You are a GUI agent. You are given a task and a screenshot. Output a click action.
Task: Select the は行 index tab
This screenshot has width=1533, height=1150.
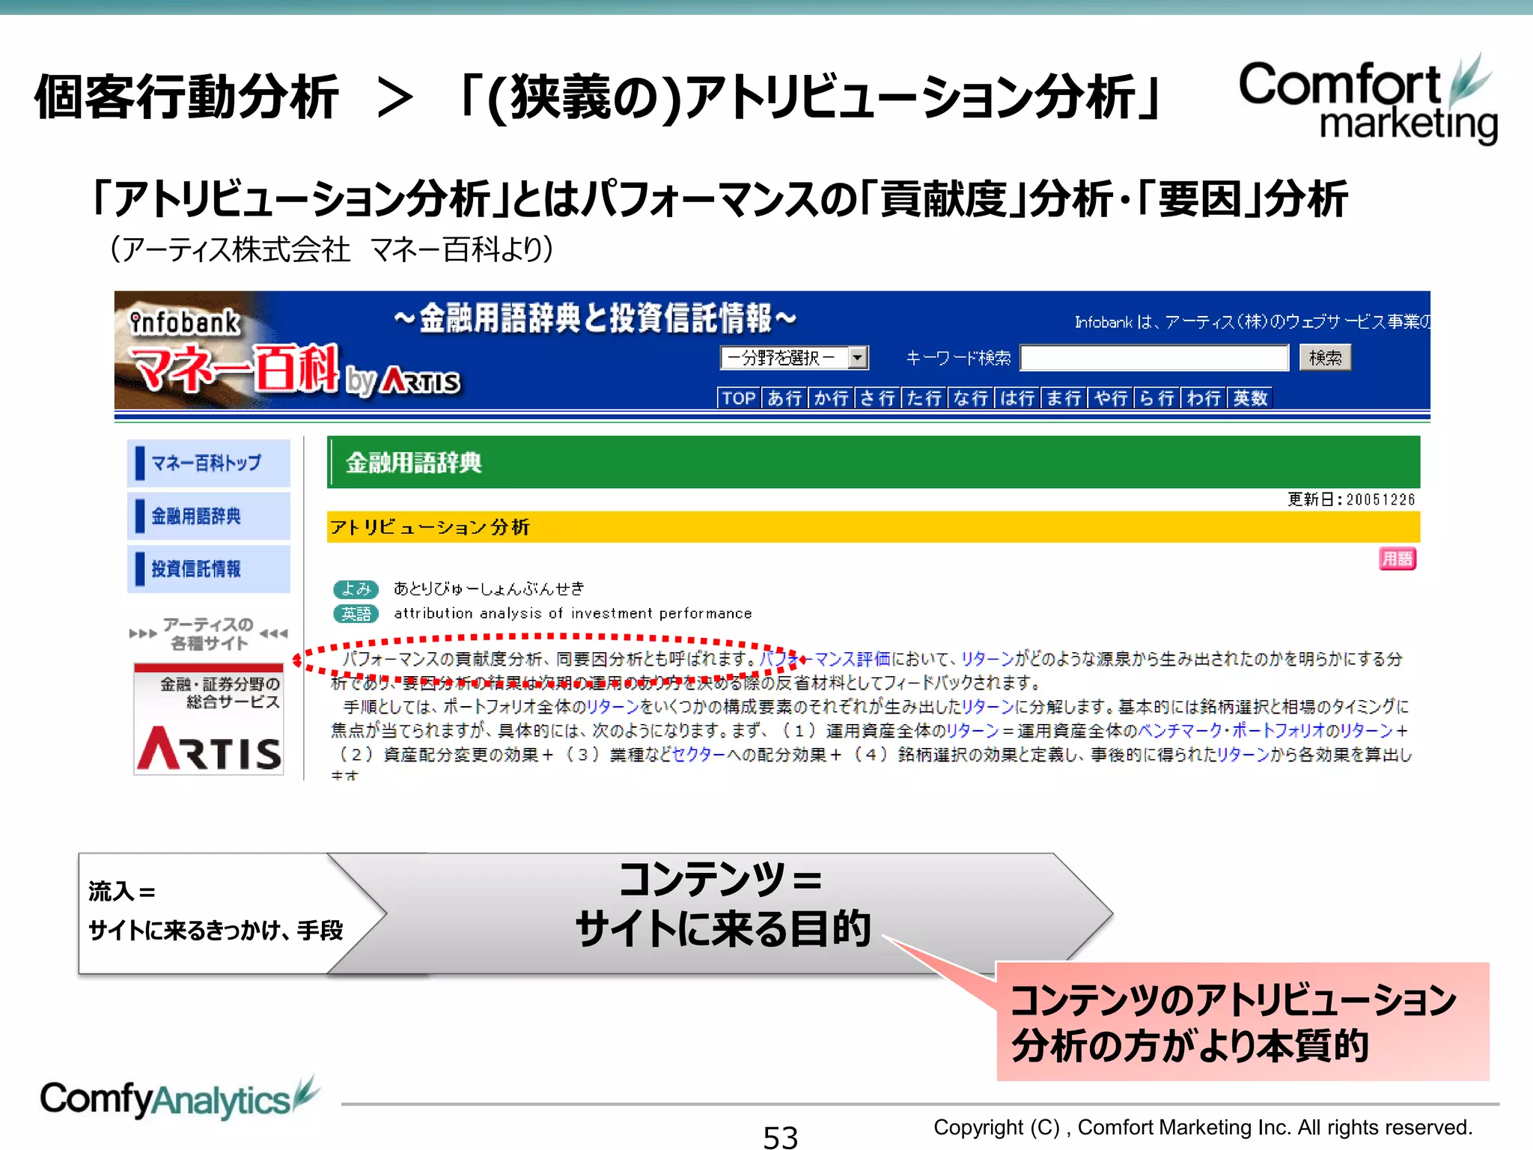tap(1017, 398)
